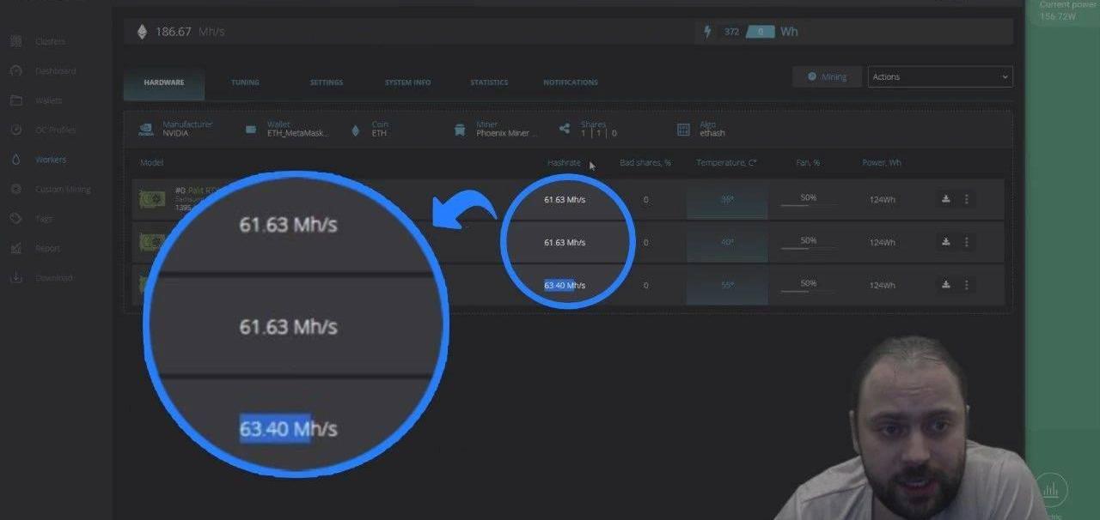Click the Shares share-nodes icon
Screen dimensions: 1100x520
pyautogui.click(x=565, y=129)
